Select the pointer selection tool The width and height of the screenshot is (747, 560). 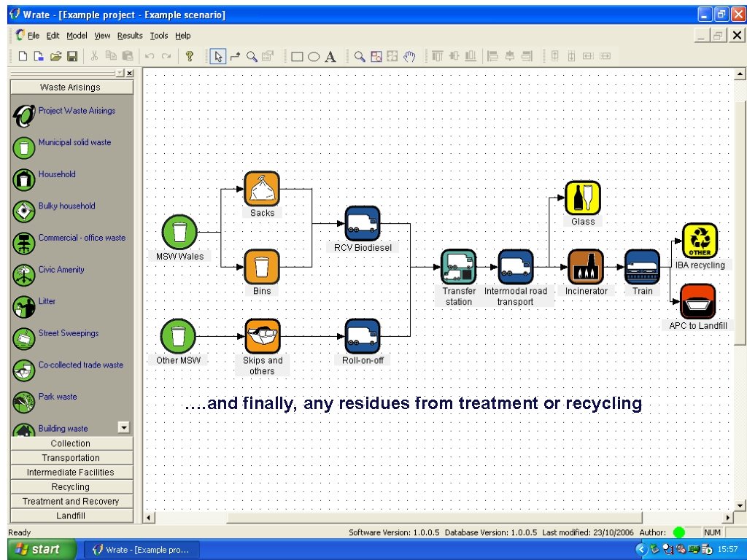218,55
